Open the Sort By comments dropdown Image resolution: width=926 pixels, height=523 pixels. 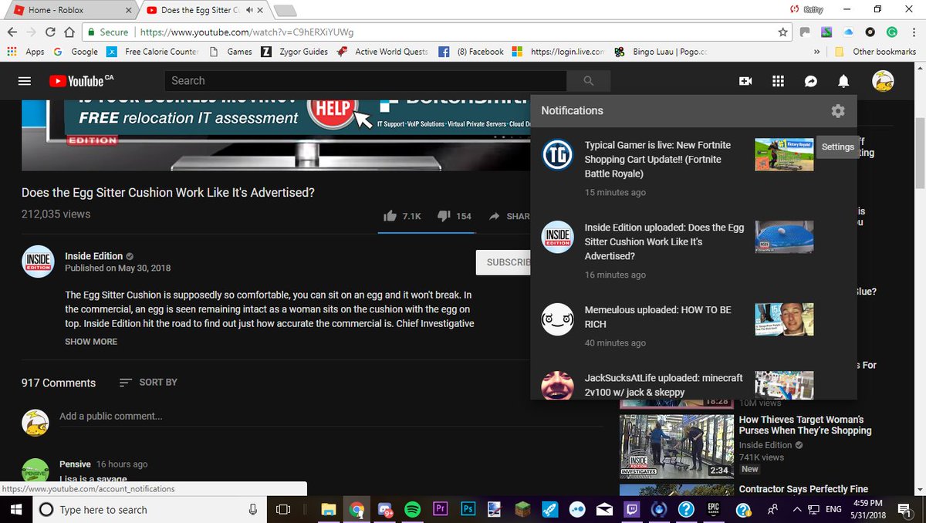coord(148,382)
